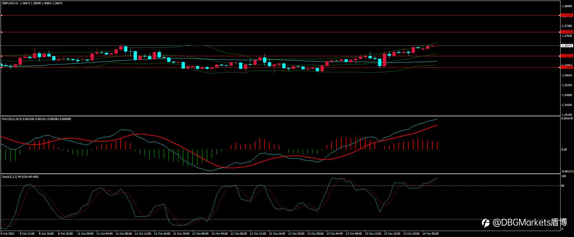This screenshot has height=237, width=574.
Task: Click the 12 Oct 16:00 time label
Action: [277, 234]
